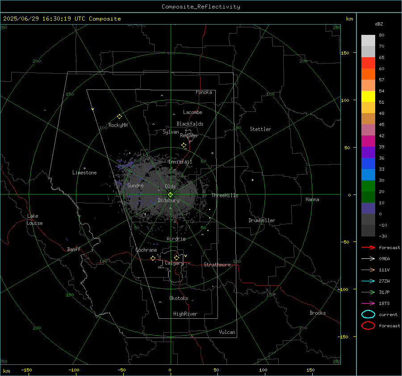402x376 pixels.
Task: Click the HighRiver city label
Action: [185, 314]
